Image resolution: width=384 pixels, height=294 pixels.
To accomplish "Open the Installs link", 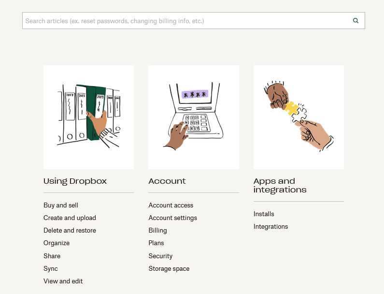I will click(x=264, y=214).
